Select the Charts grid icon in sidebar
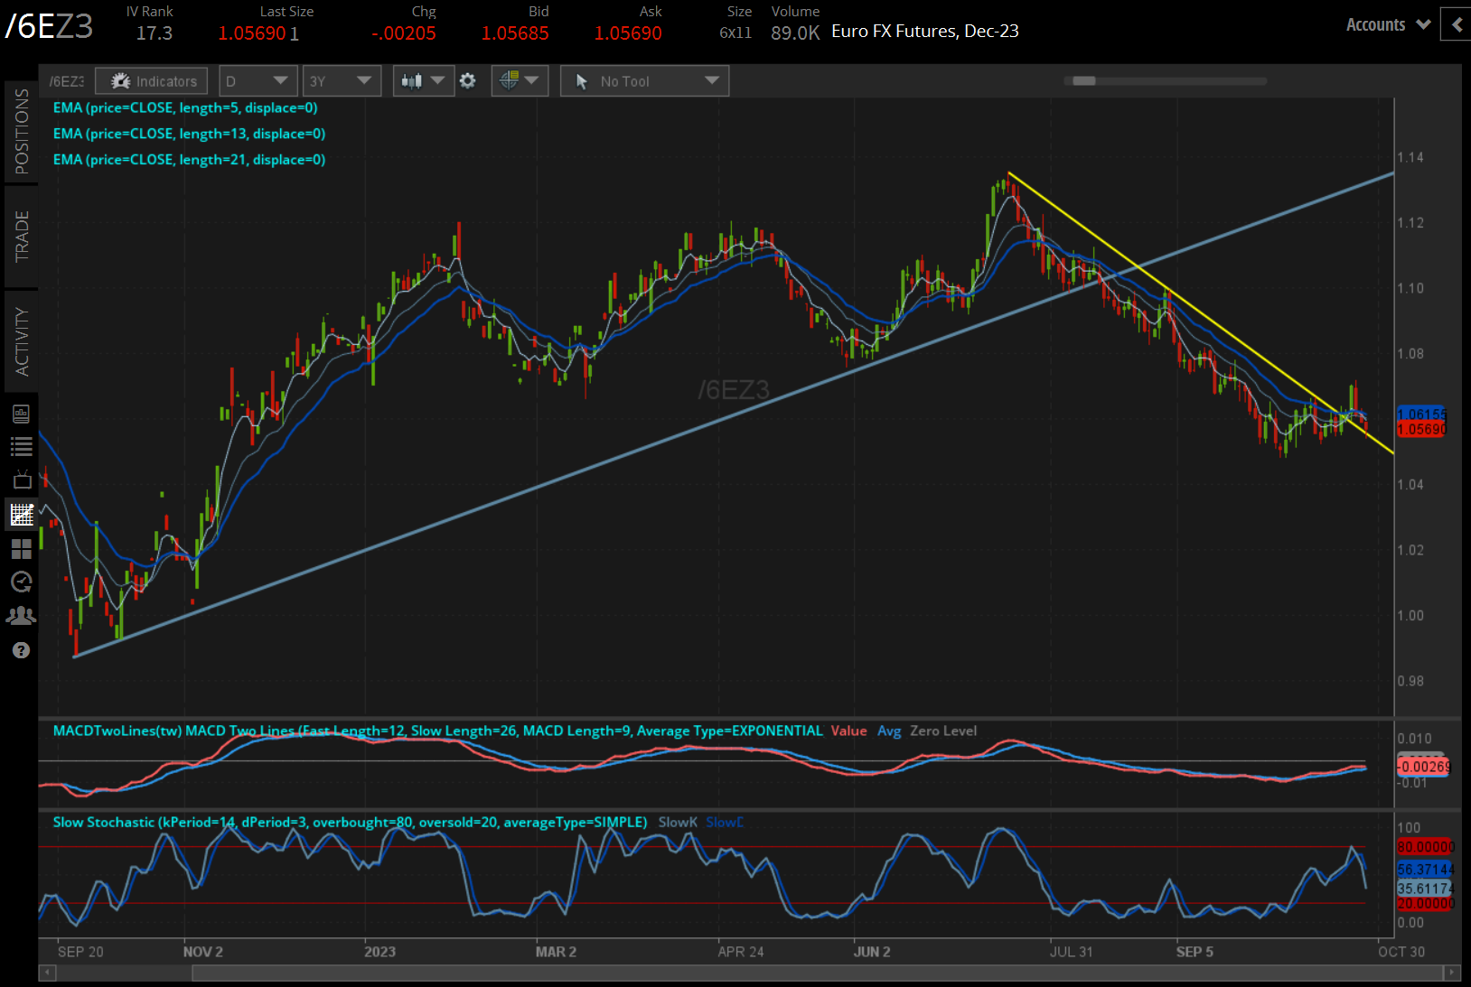1471x987 pixels. pos(21,515)
